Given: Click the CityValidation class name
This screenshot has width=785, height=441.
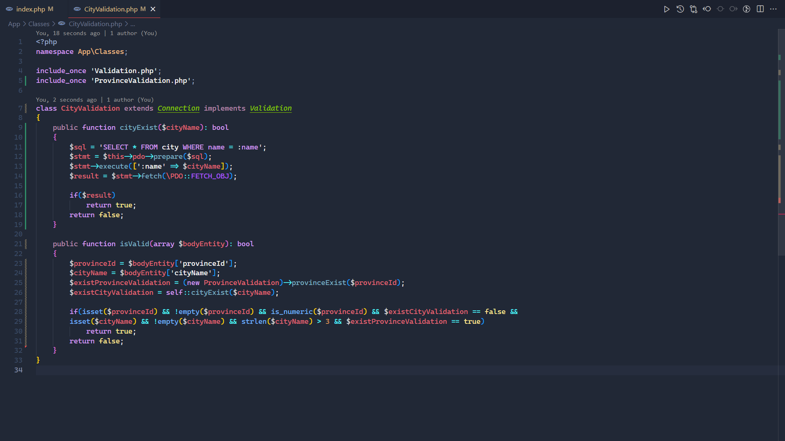Looking at the screenshot, I should point(90,108).
